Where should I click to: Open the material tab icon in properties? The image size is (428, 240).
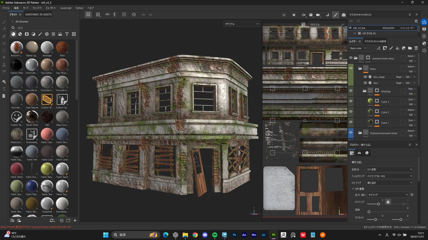tap(367, 153)
